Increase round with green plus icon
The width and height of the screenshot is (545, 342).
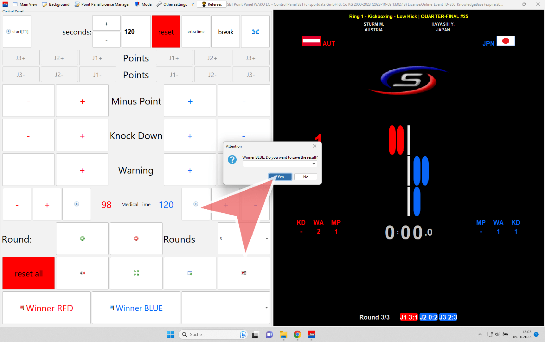point(82,238)
